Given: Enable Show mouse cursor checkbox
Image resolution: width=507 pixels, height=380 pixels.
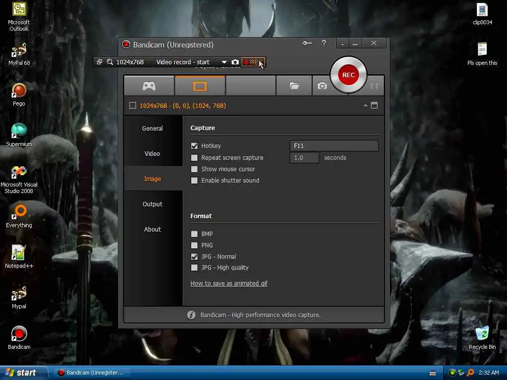Looking at the screenshot, I should click(194, 169).
